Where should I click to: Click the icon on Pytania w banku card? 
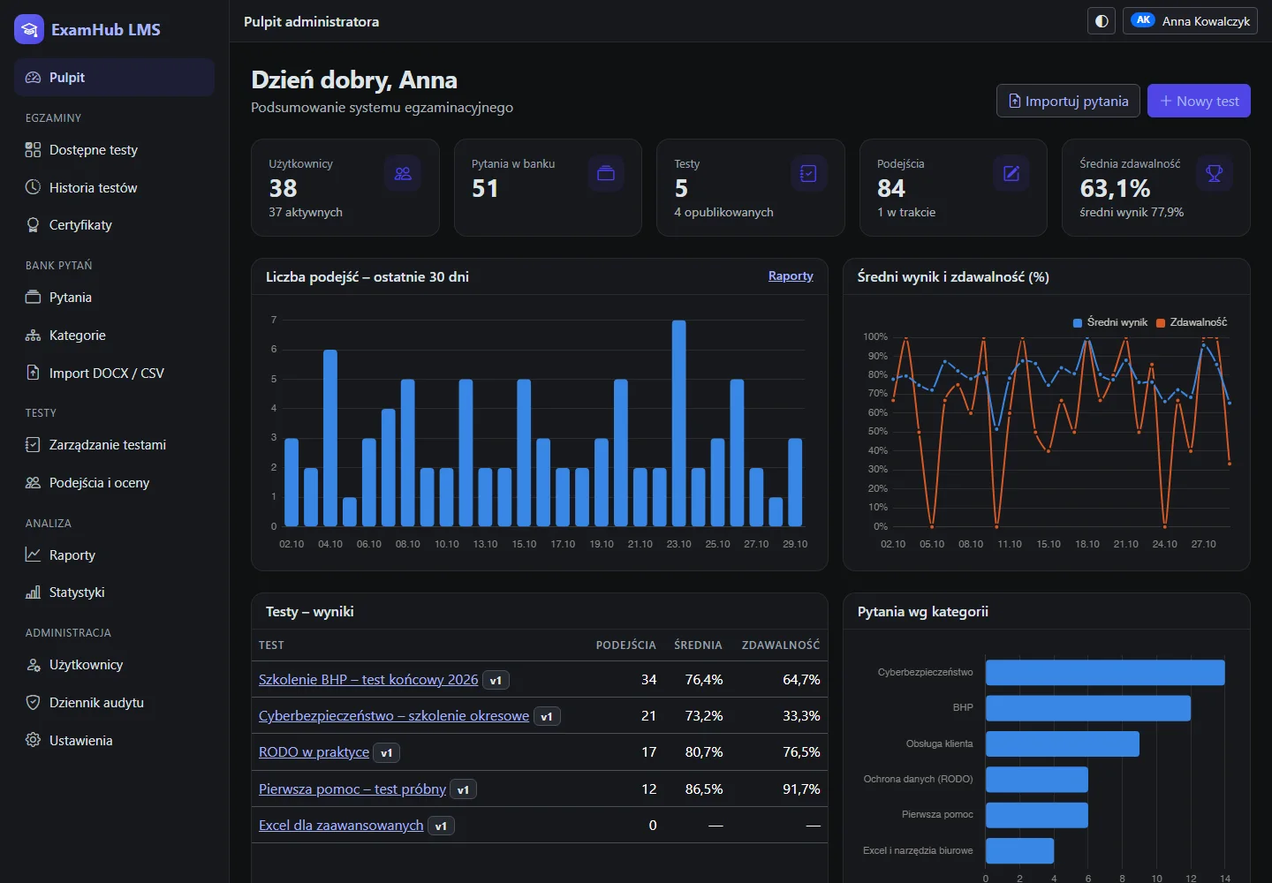(606, 174)
